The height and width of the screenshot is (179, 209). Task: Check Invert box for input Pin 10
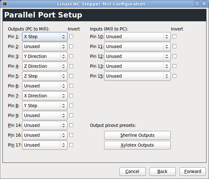[x=174, y=37]
